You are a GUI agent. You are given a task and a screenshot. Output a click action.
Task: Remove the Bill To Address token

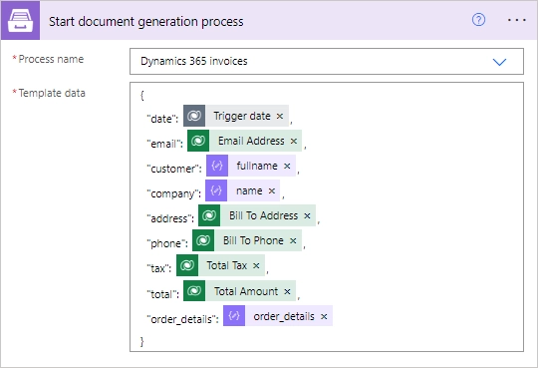click(308, 215)
